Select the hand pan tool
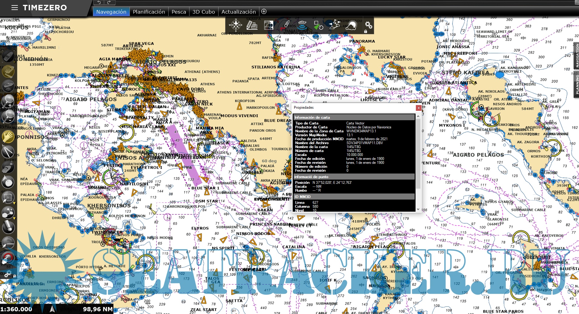This screenshot has height=314, width=579. [8, 136]
